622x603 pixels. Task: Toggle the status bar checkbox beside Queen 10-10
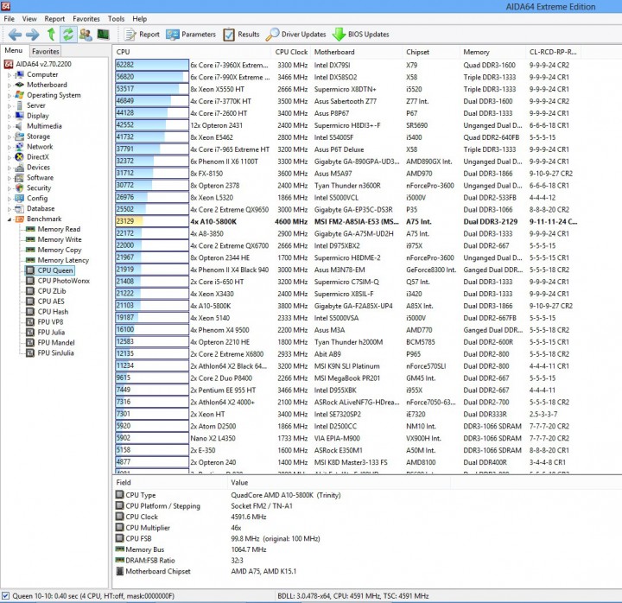pos(5,595)
